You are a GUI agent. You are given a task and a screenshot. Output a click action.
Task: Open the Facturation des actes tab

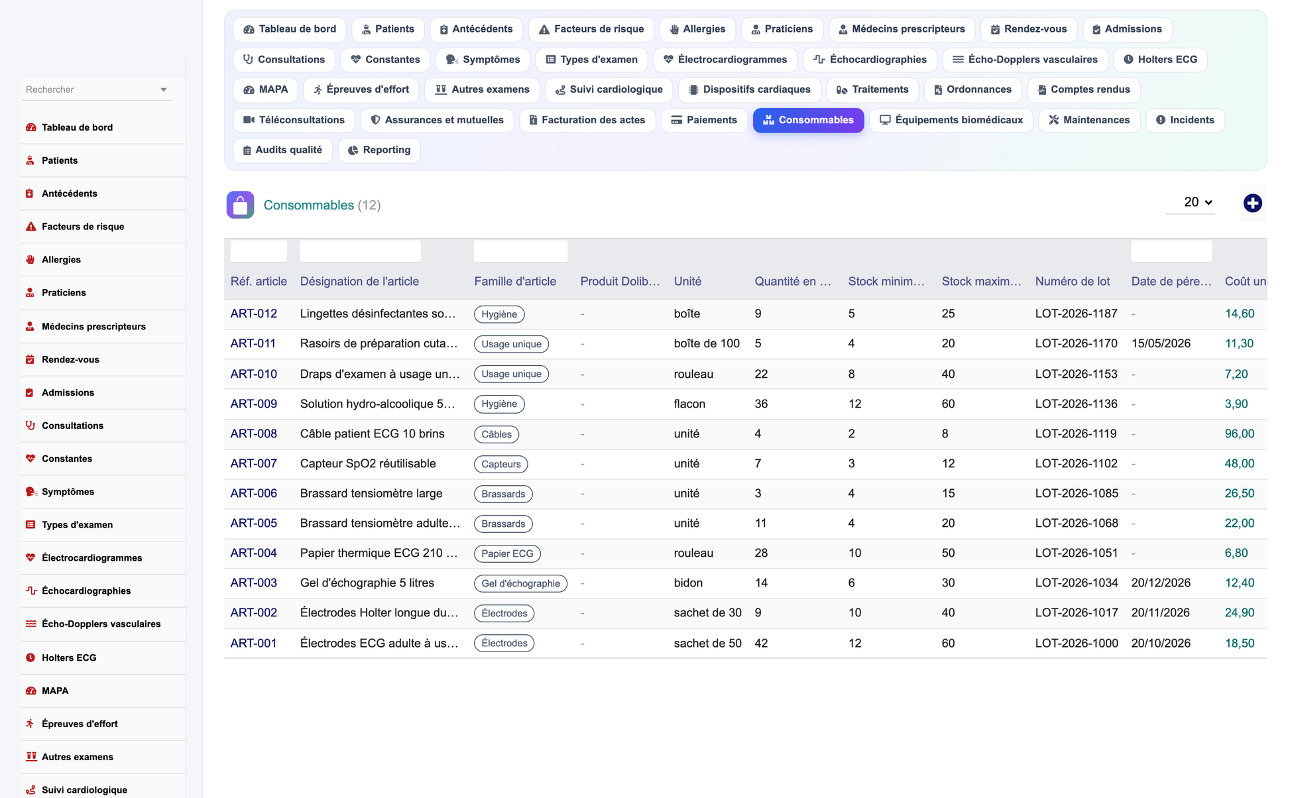(587, 120)
